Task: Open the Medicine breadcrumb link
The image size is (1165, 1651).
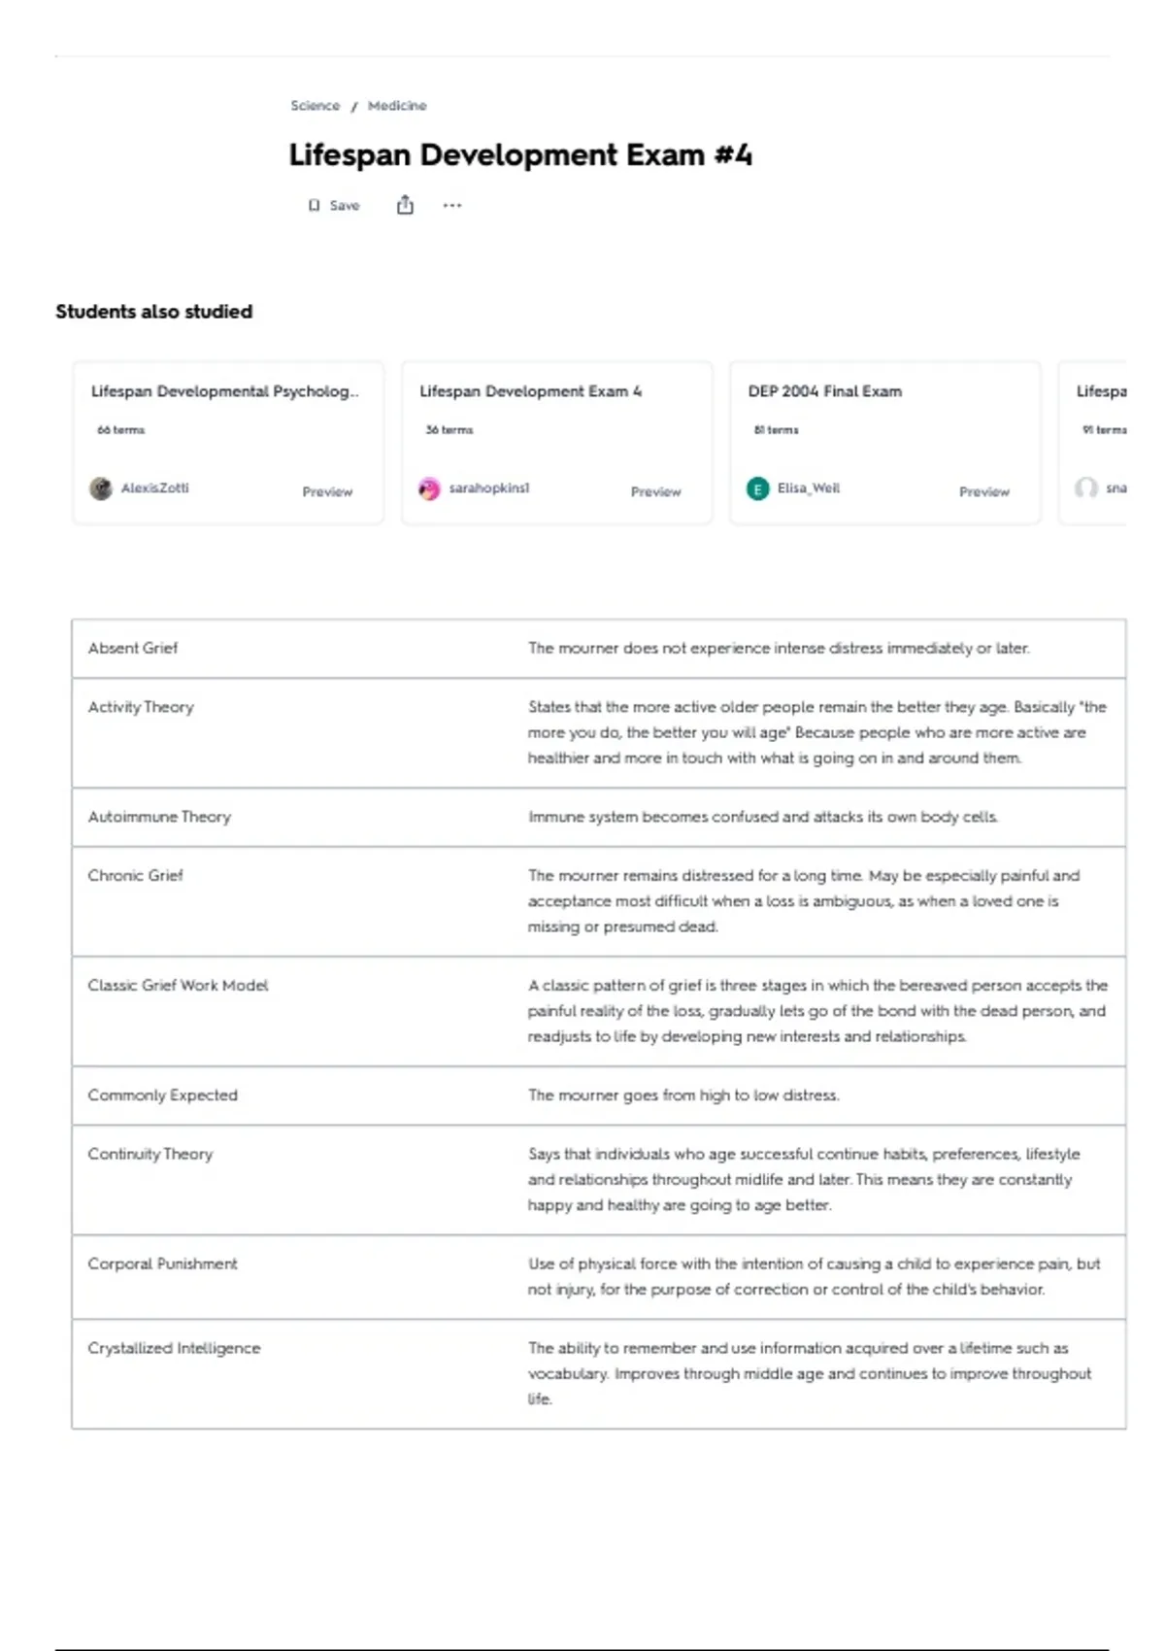Action: [x=397, y=106]
